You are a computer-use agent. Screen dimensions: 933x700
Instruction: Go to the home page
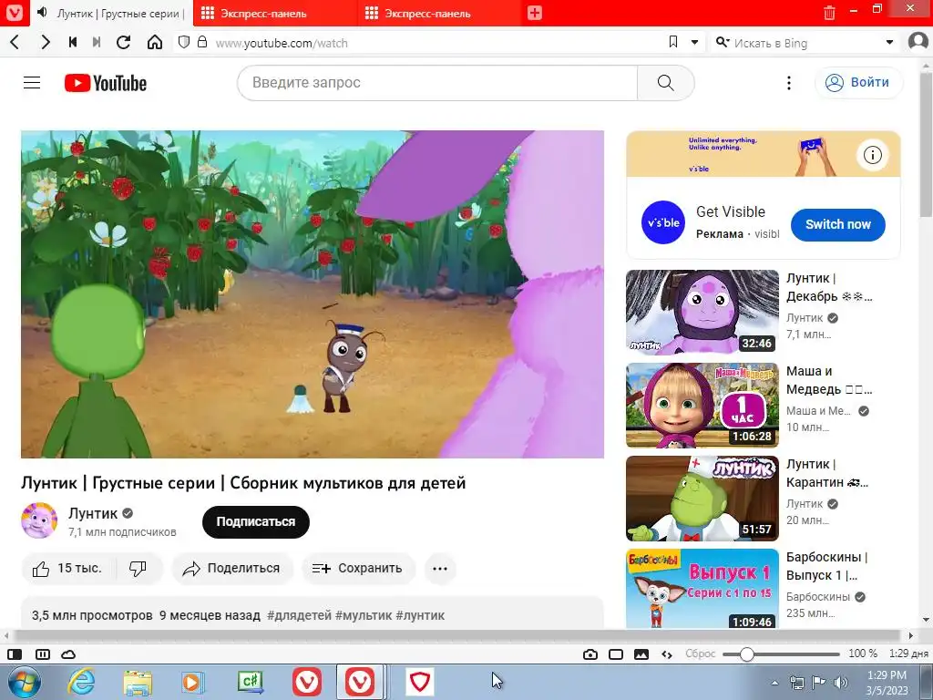click(x=155, y=42)
